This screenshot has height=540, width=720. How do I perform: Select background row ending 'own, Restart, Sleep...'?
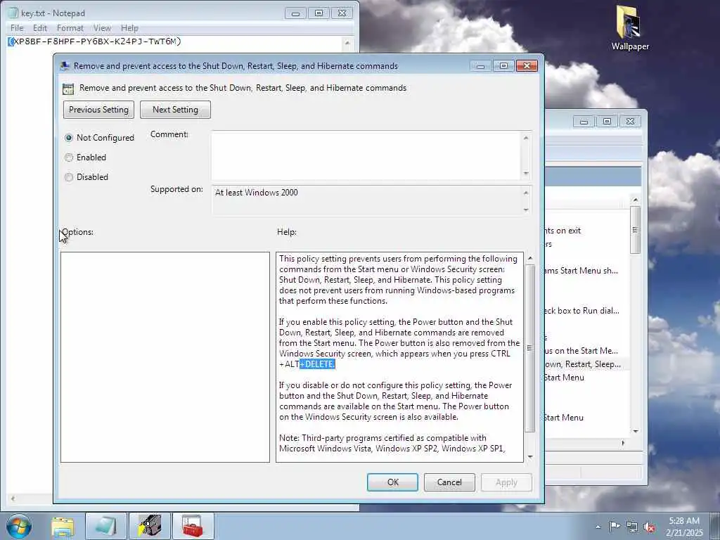(x=584, y=364)
